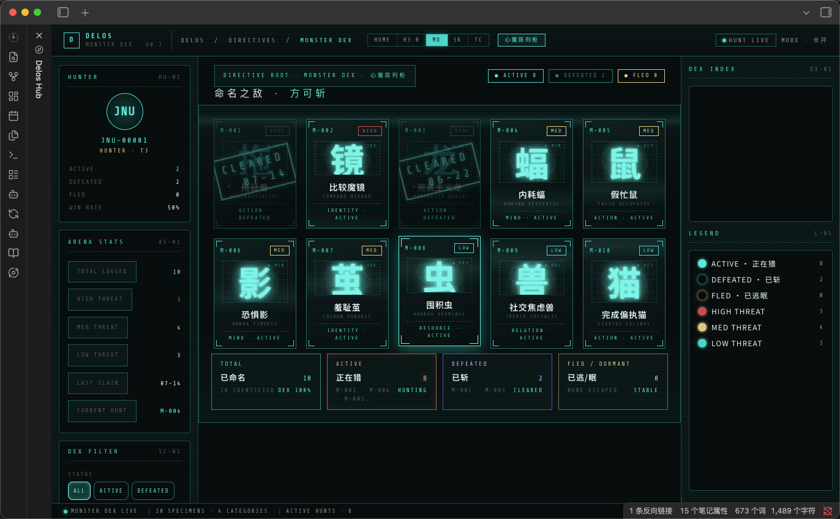Click the circular download arrow icon
Image resolution: width=840 pixels, height=519 pixels.
pos(13,37)
